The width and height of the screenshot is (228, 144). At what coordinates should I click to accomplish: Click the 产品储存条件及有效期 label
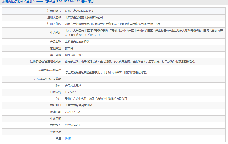tap(47, 79)
